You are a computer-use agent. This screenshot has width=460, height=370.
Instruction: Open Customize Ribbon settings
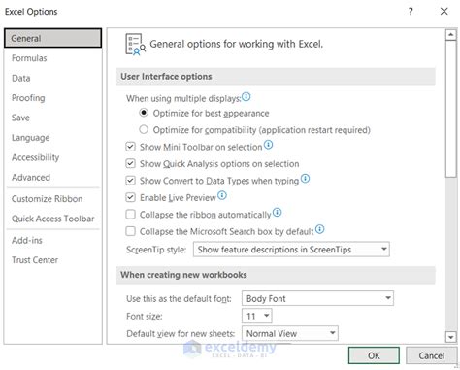click(53, 199)
